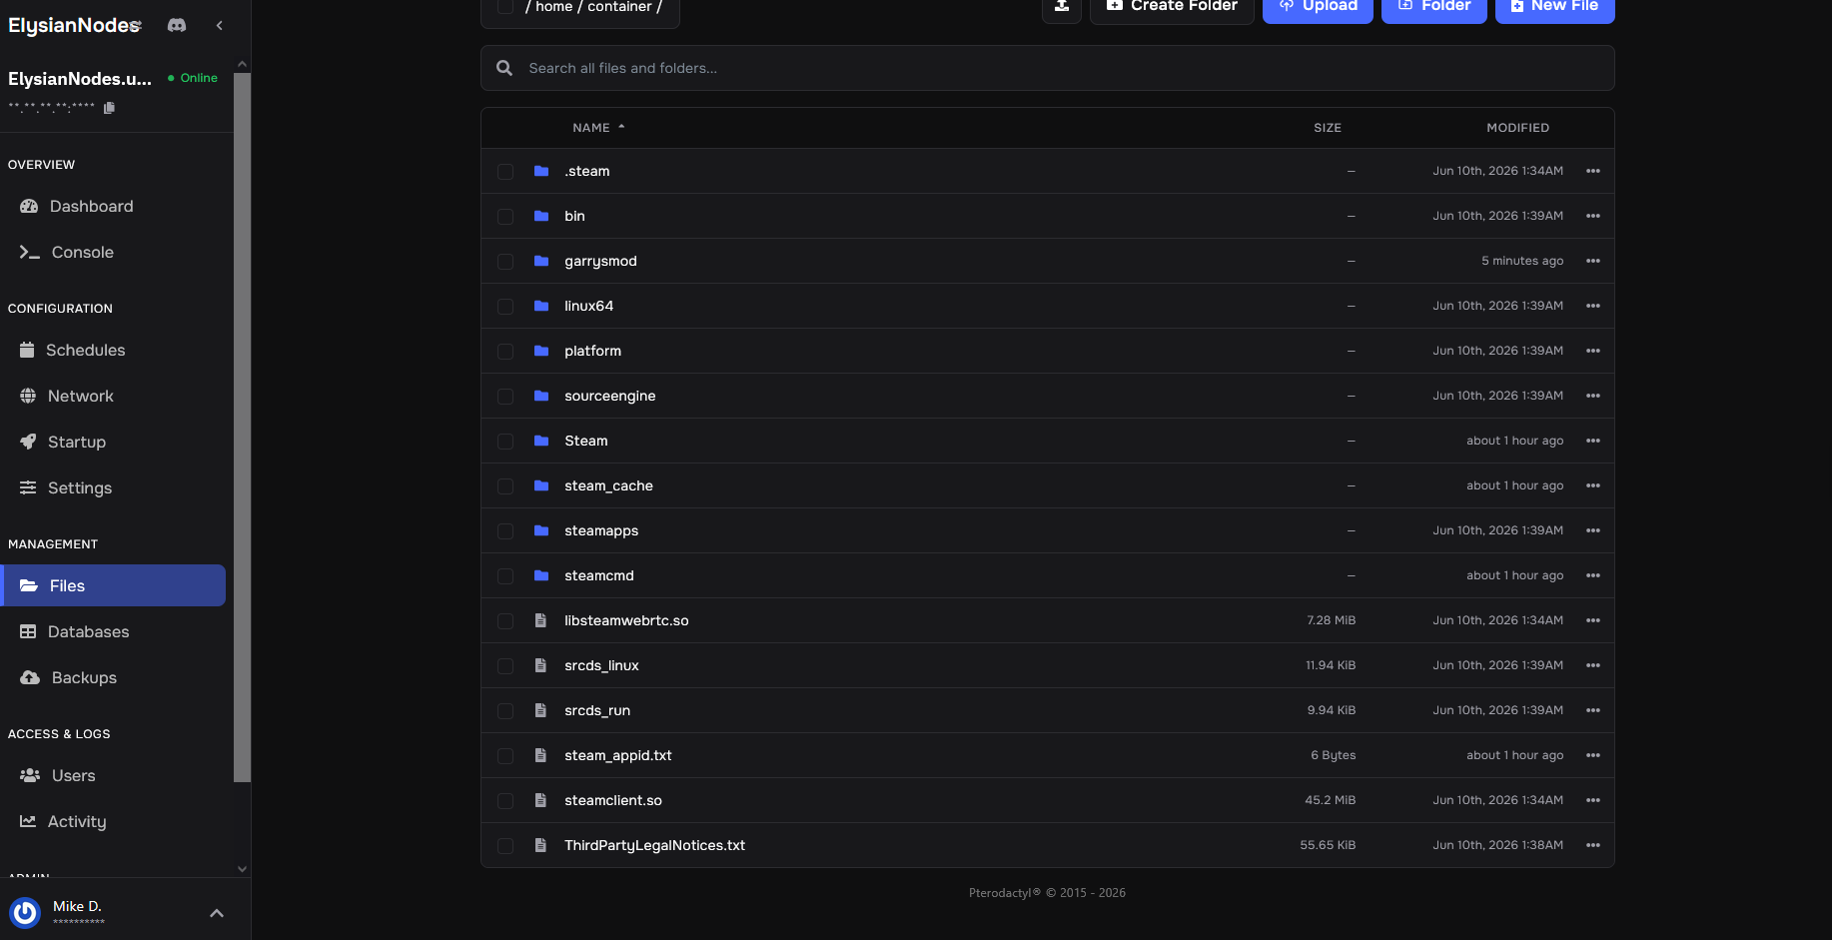The width and height of the screenshot is (1832, 940).
Task: Open options menu for garrysmod folder
Action: (1593, 261)
